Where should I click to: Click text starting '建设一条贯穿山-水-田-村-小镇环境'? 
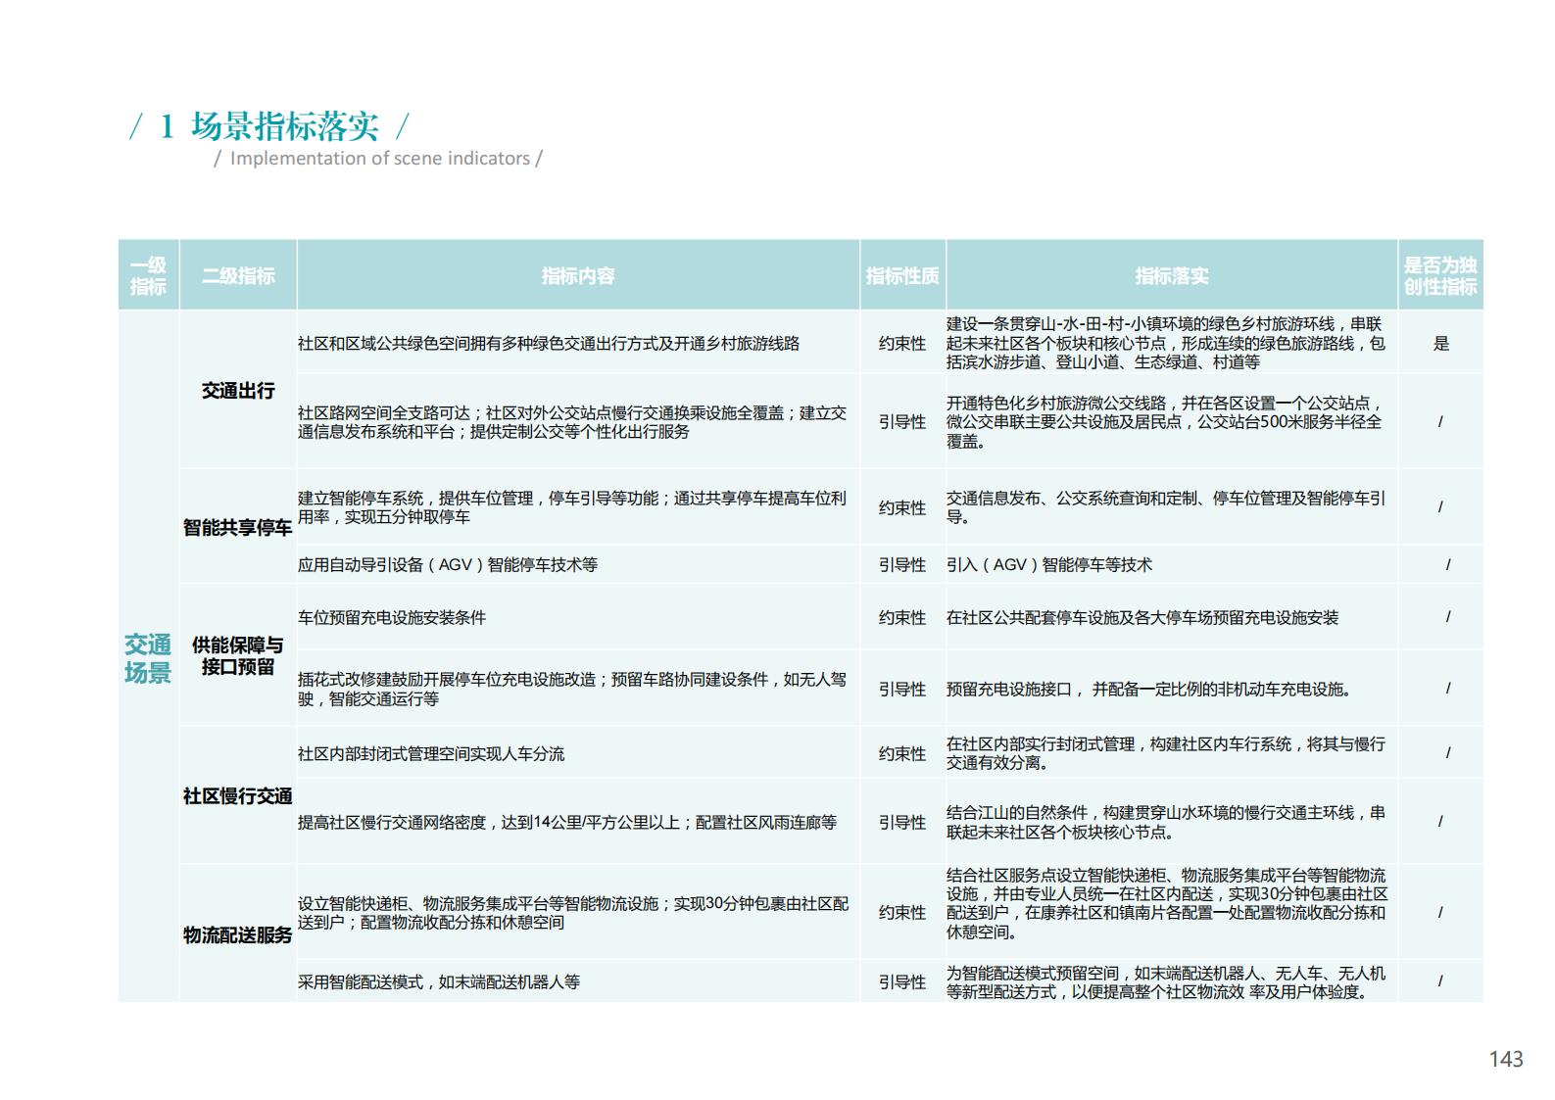coord(1166,343)
